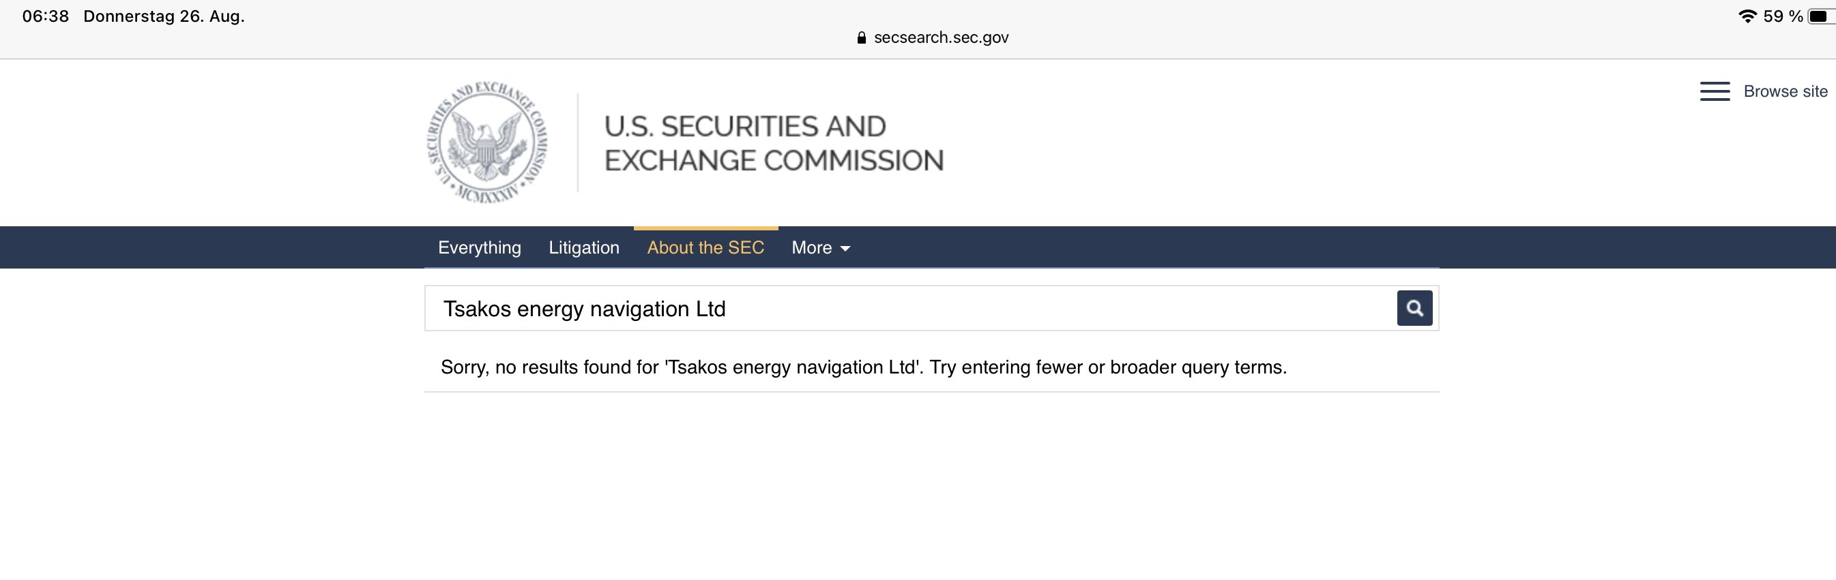Click the 'Sorry, no results found' message
The image size is (1836, 580).
point(863,367)
